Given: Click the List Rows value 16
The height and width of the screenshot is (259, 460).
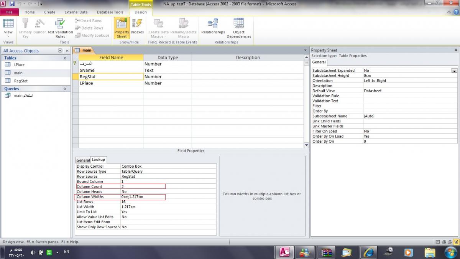Looking at the screenshot, I should click(x=168, y=201).
